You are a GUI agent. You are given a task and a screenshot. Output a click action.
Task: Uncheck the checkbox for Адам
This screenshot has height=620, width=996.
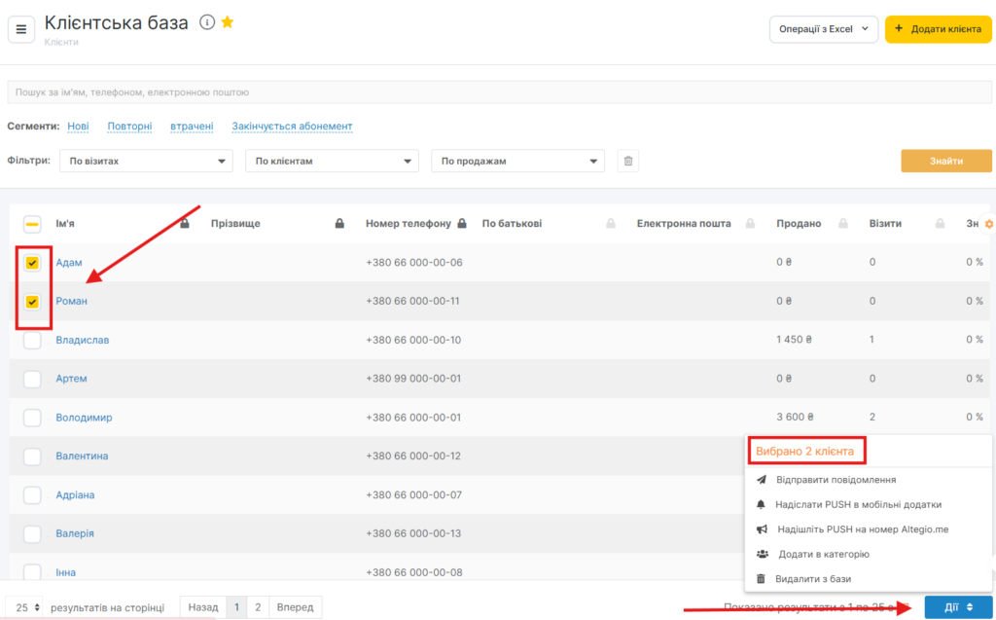[x=32, y=263]
